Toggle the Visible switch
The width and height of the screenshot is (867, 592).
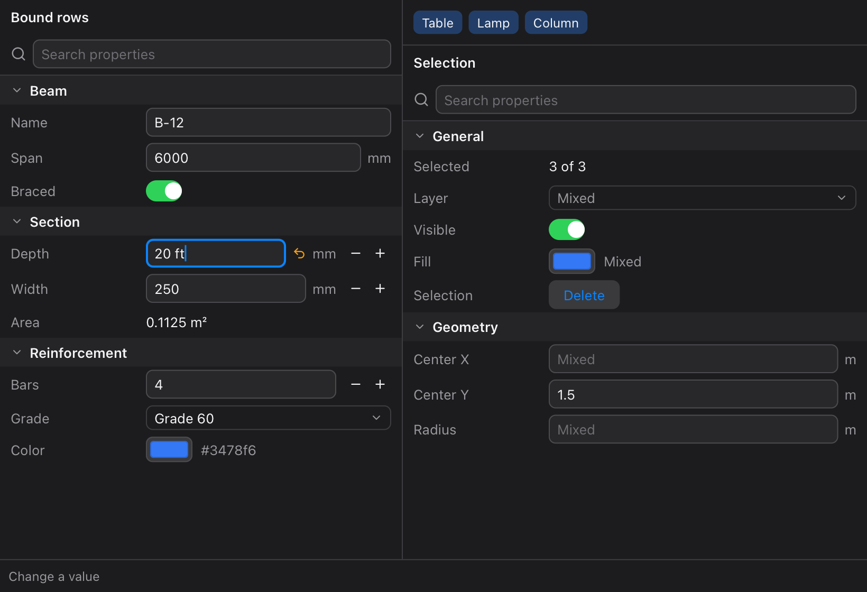tap(567, 229)
